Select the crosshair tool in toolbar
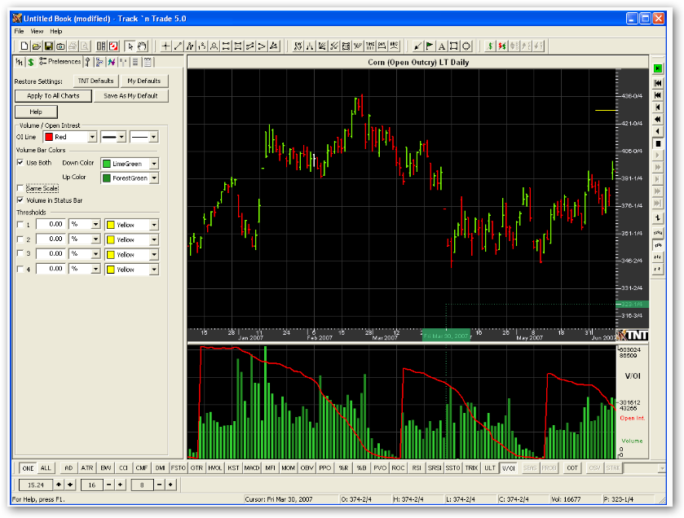The width and height of the screenshot is (684, 518). point(166,46)
